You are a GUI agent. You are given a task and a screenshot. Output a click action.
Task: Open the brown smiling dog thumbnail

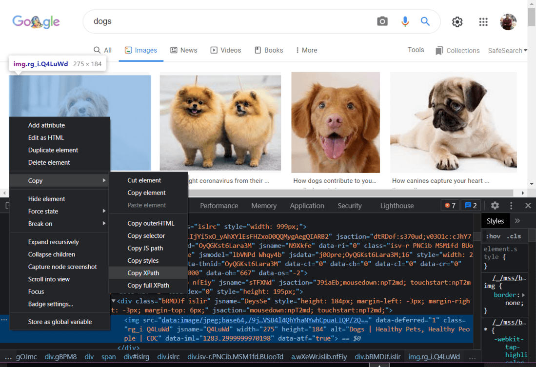pos(336,122)
